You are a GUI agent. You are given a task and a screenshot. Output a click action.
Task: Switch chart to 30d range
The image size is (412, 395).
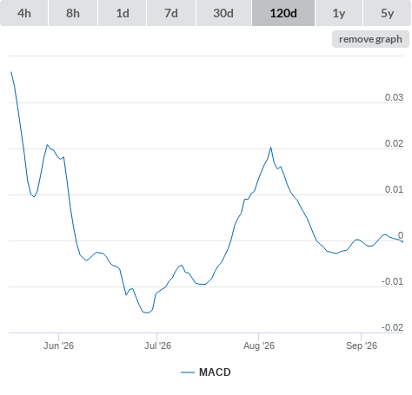[223, 13]
